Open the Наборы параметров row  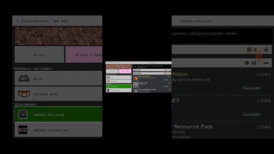click(x=59, y=130)
